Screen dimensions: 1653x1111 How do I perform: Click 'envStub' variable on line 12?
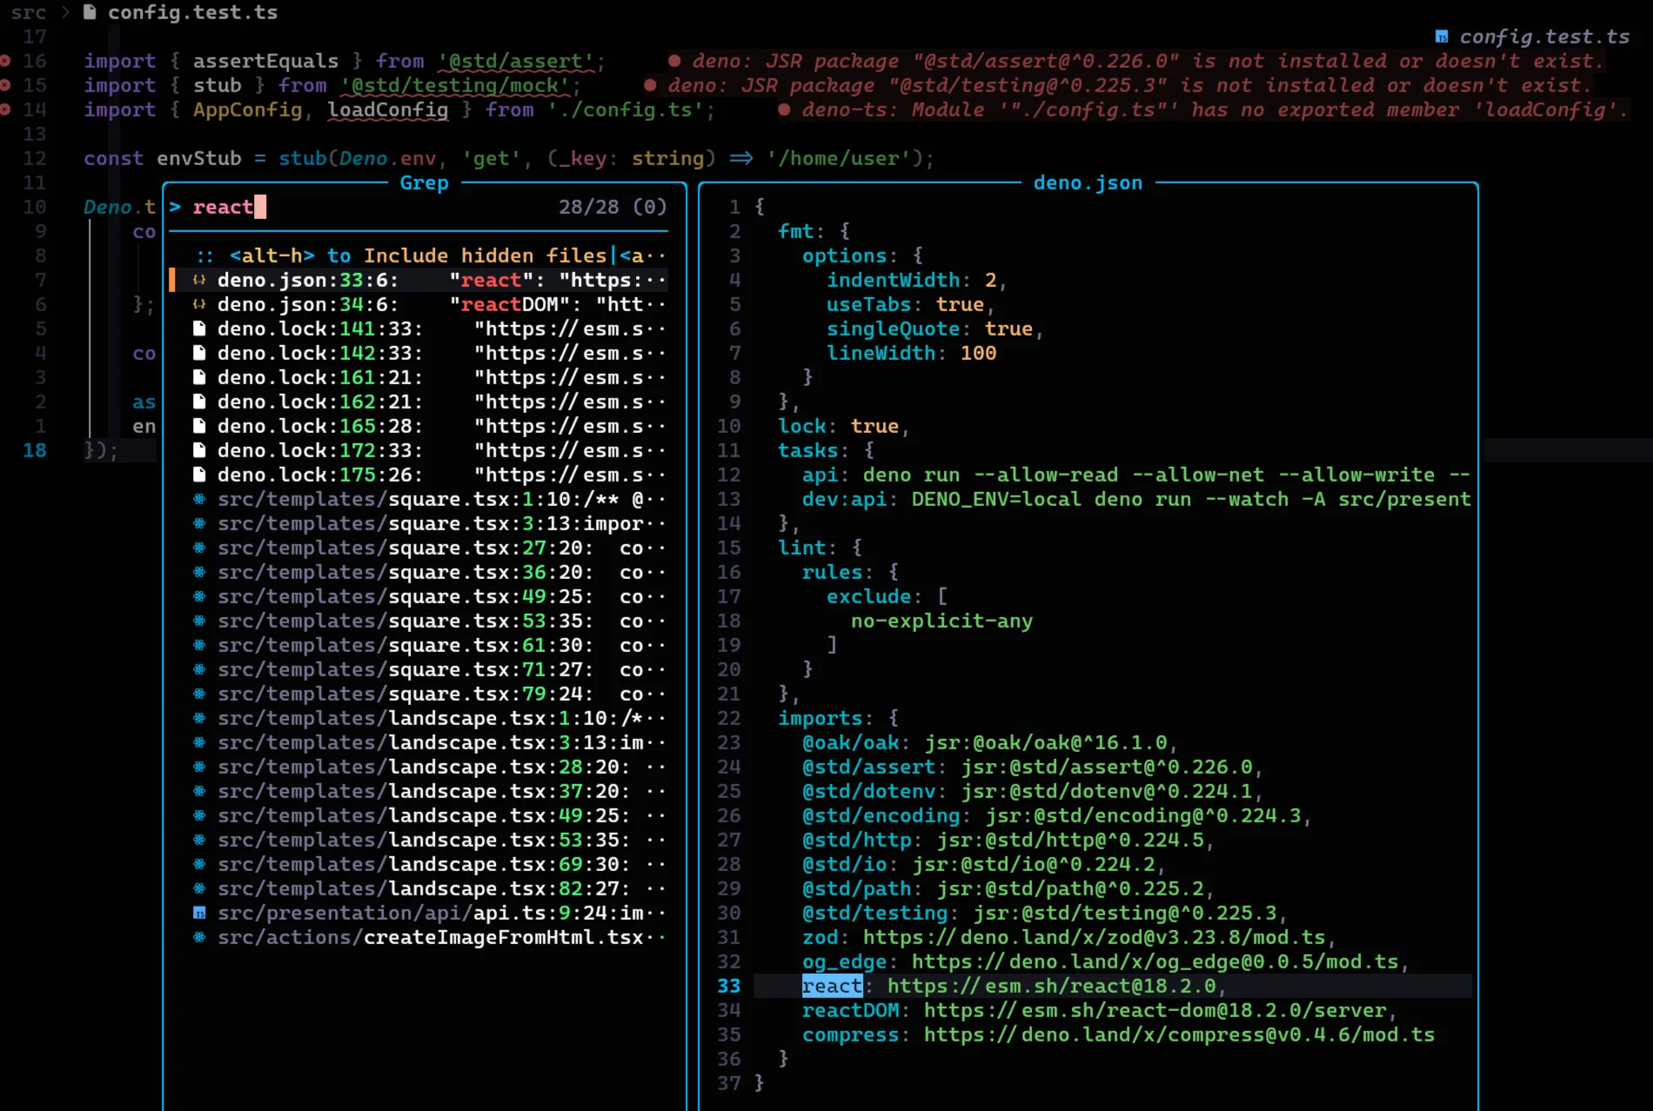199,158
